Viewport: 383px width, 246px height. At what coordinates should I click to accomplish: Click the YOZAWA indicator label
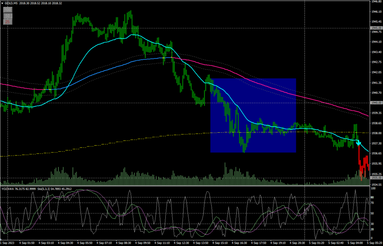(8, 189)
